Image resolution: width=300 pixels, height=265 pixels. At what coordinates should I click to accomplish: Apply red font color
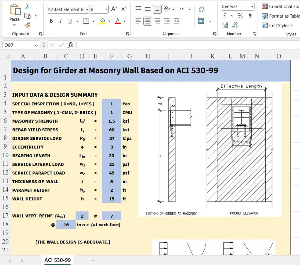click(x=118, y=21)
